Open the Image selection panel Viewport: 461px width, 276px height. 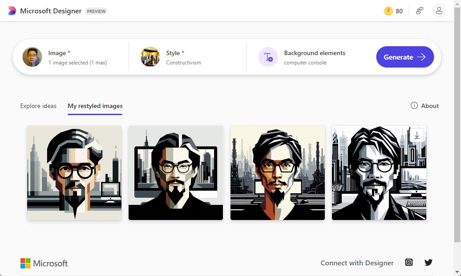pos(71,57)
